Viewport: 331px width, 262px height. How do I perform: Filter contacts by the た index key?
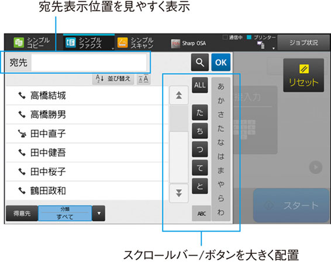pyautogui.click(x=199, y=113)
